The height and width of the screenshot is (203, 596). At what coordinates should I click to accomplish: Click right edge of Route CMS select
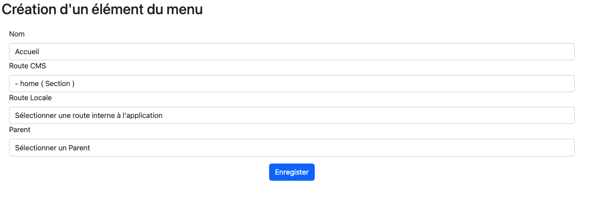[567, 84]
